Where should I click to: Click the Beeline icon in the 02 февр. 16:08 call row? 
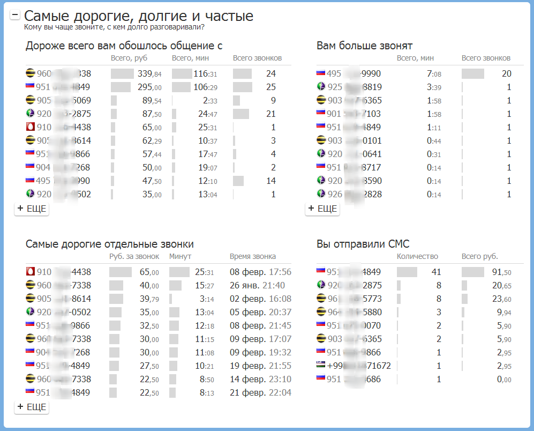[x=31, y=298]
